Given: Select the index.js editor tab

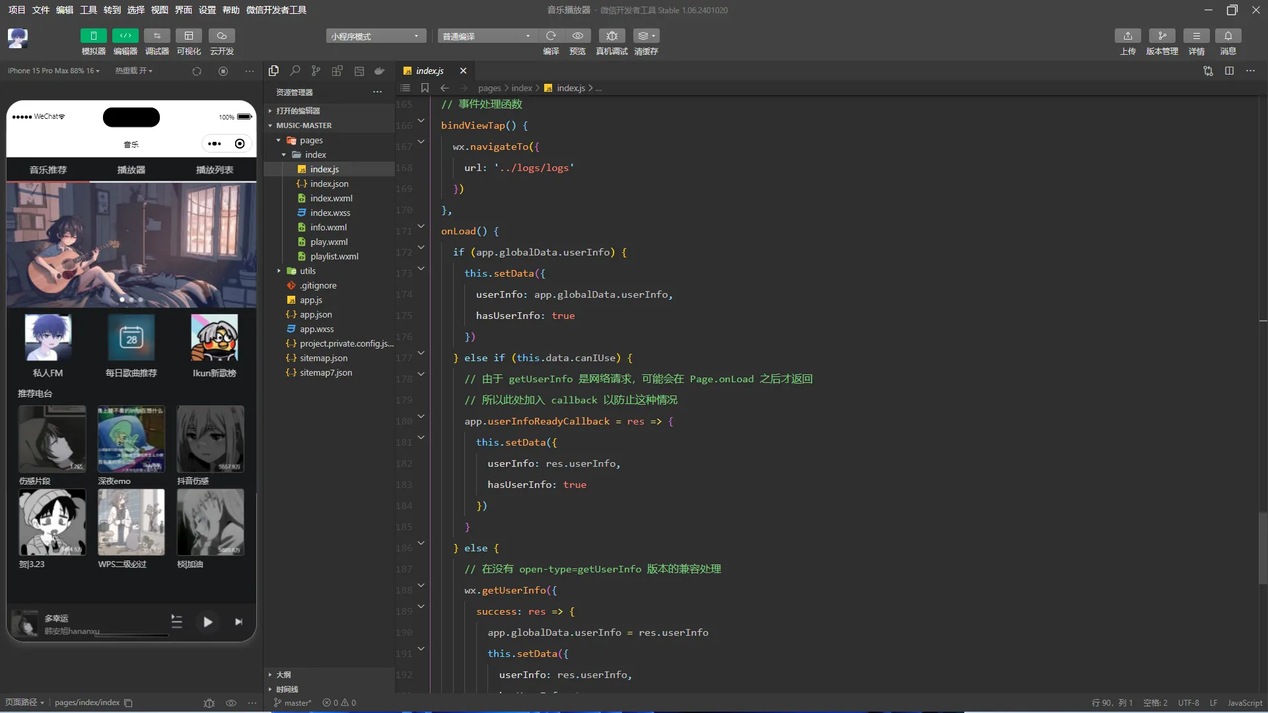Looking at the screenshot, I should [x=429, y=71].
